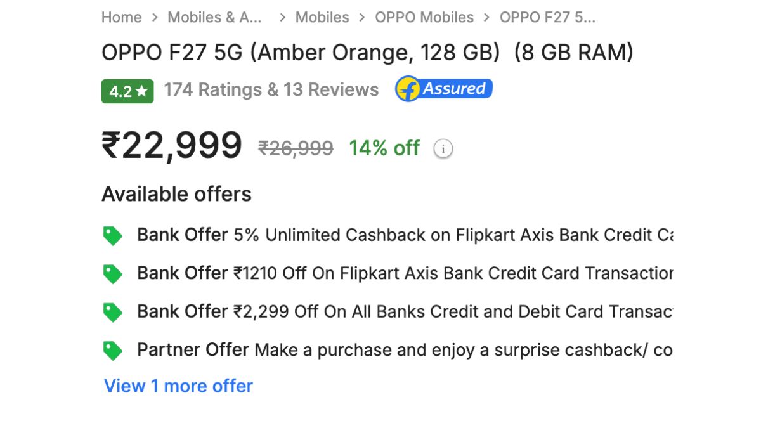This screenshot has height=428, width=761.
Task: Open the OPPO Mobiles breadcrumb
Action: click(424, 17)
